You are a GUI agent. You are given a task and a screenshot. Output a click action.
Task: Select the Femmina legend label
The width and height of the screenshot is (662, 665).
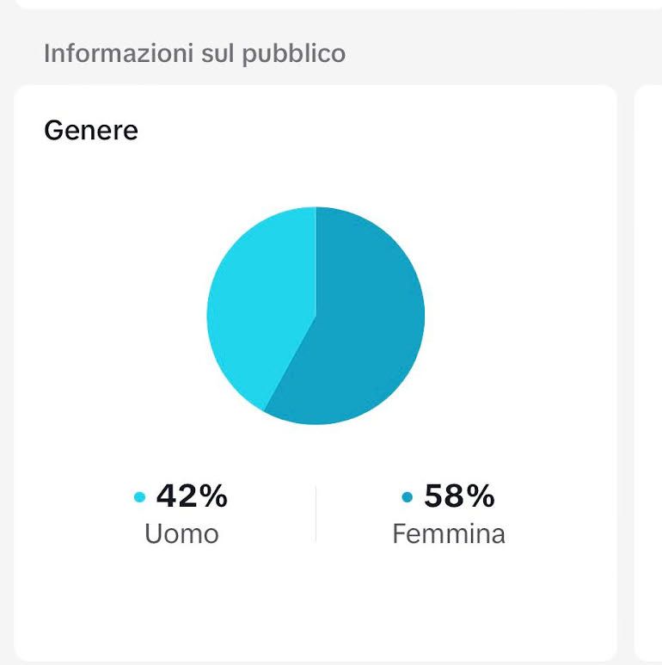(x=449, y=533)
